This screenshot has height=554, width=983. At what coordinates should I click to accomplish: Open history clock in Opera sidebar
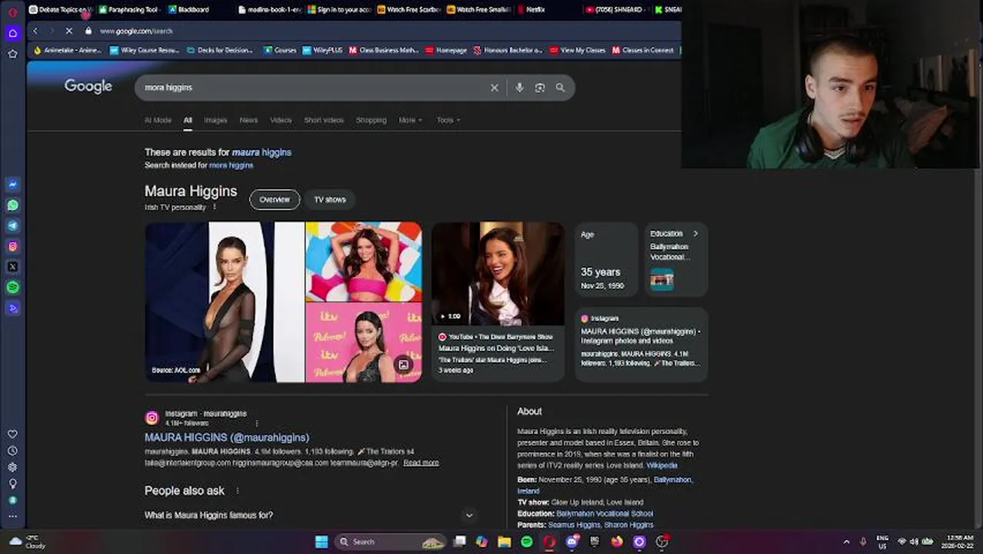pyautogui.click(x=12, y=451)
